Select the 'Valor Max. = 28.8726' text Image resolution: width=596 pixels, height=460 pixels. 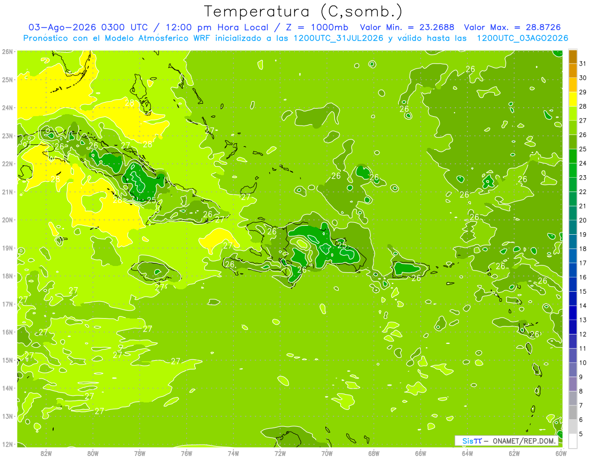512,27
